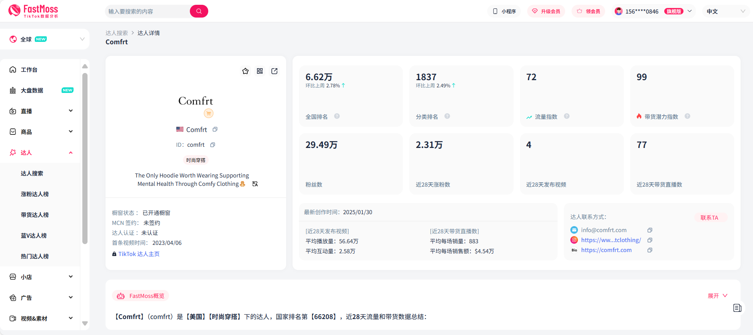Click the sidebar scroll up arrow
The height and width of the screenshot is (335, 753).
click(85, 66)
